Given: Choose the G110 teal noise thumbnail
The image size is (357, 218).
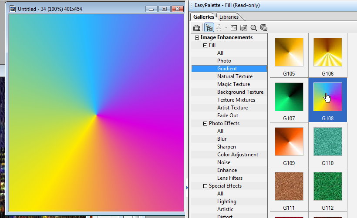Looking at the screenshot, I should (328, 142).
